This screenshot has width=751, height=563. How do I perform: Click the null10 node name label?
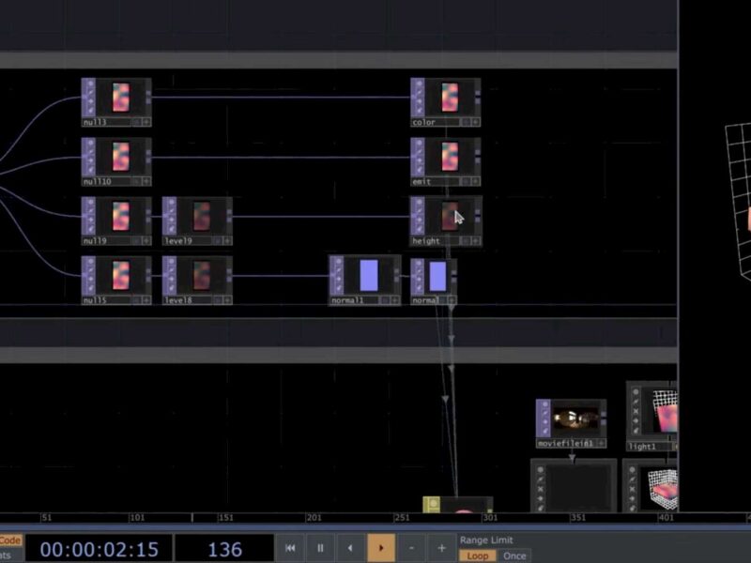click(x=98, y=181)
